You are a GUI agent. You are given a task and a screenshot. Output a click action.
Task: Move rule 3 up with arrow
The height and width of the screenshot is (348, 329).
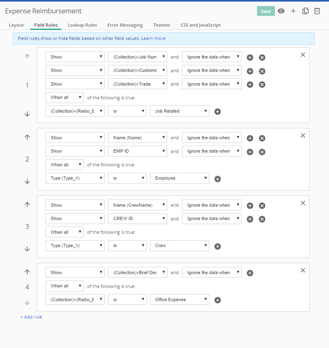tap(27, 205)
